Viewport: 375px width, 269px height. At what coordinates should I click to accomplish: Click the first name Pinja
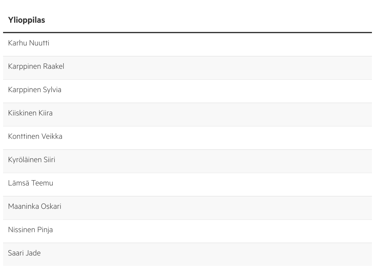pyautogui.click(x=45, y=230)
